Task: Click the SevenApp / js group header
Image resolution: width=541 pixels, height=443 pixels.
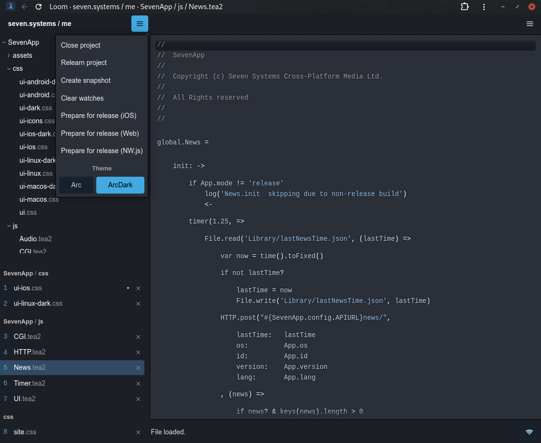Action: pos(23,322)
